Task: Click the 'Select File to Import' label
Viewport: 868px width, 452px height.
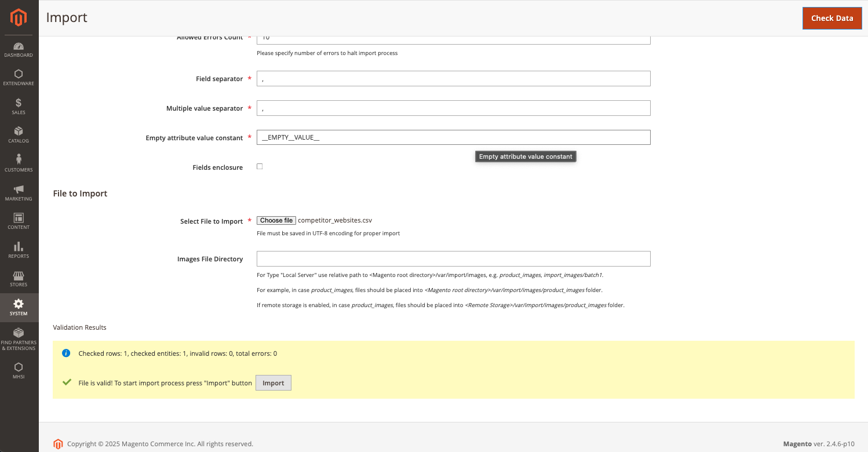Action: click(211, 221)
